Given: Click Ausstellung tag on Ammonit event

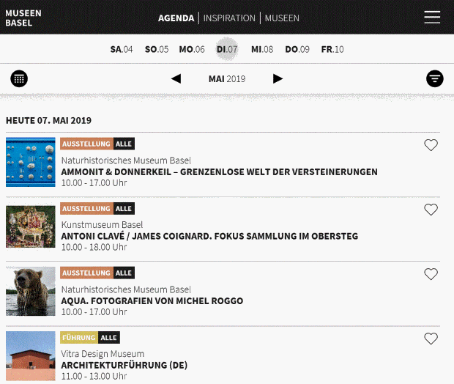Looking at the screenshot, I should [x=86, y=144].
